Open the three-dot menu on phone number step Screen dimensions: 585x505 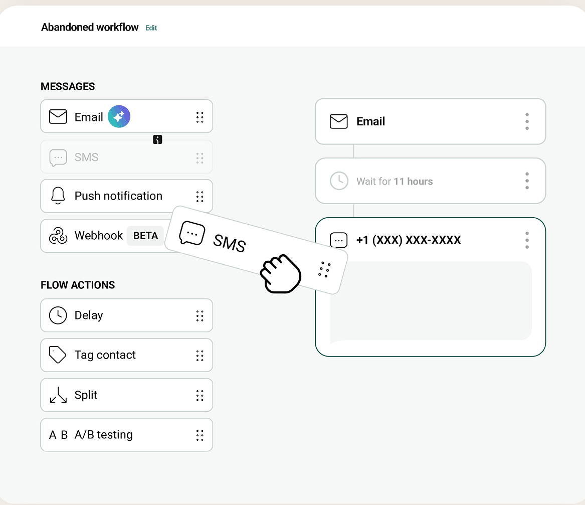[x=527, y=240]
